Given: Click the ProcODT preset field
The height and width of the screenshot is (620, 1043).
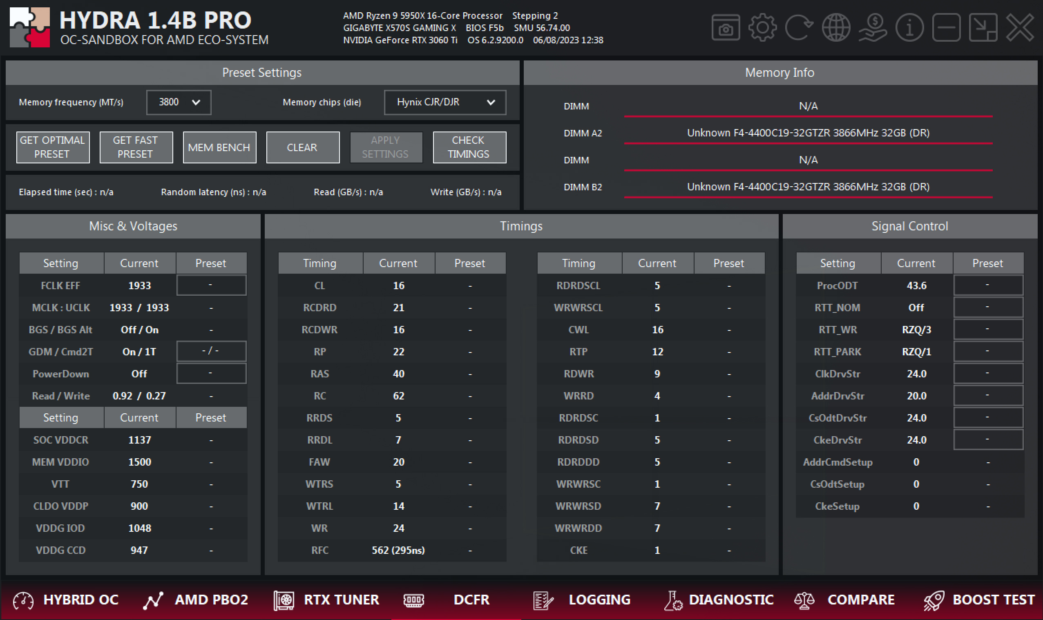Looking at the screenshot, I should (988, 285).
